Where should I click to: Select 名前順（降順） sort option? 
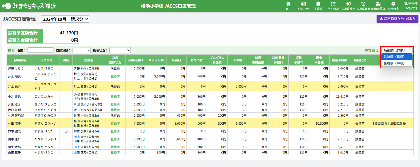pos(396,63)
